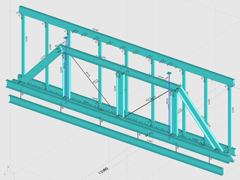The image size is (240, 180).
Task: Click the 13380 dimension text
Action: click(103, 170)
